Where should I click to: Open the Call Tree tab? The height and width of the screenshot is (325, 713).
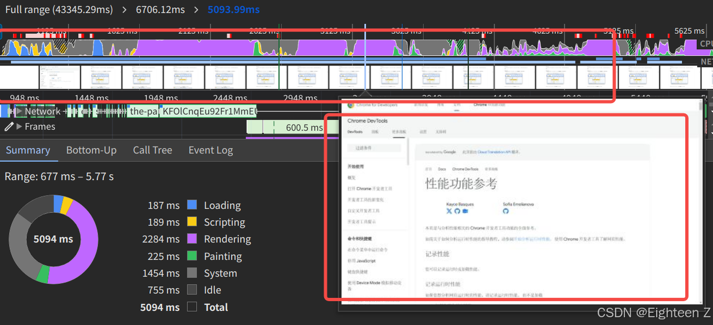click(153, 150)
